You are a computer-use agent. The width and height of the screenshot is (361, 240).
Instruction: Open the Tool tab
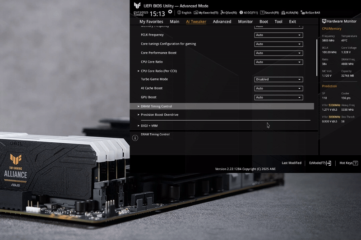278,22
